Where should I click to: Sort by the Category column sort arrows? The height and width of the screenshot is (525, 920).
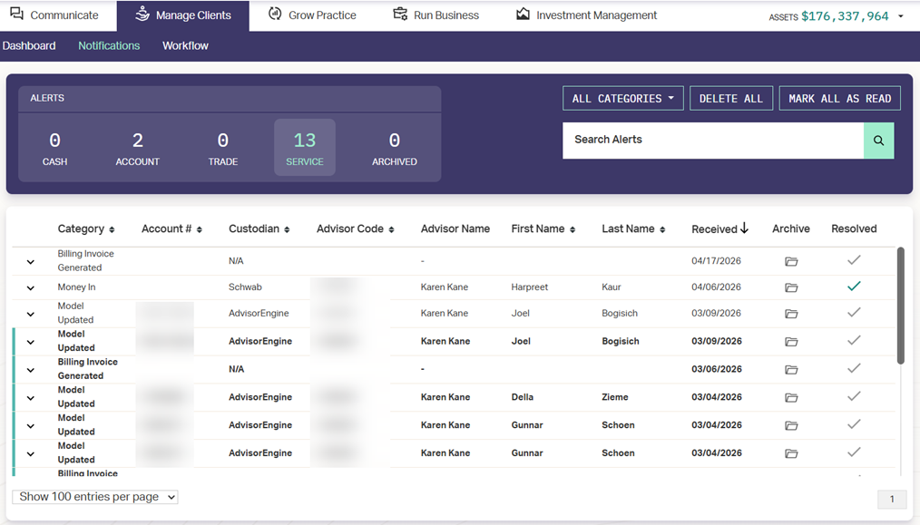pyautogui.click(x=112, y=230)
